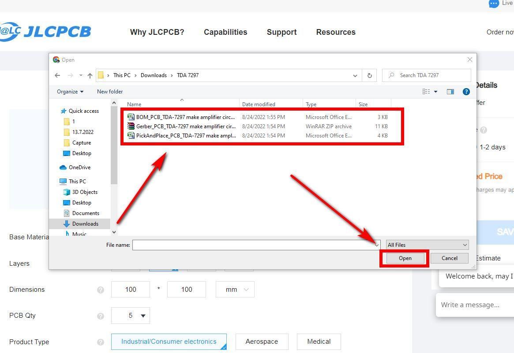Open the Why JLCPCB? menu
This screenshot has height=353, width=514.
[x=157, y=32]
